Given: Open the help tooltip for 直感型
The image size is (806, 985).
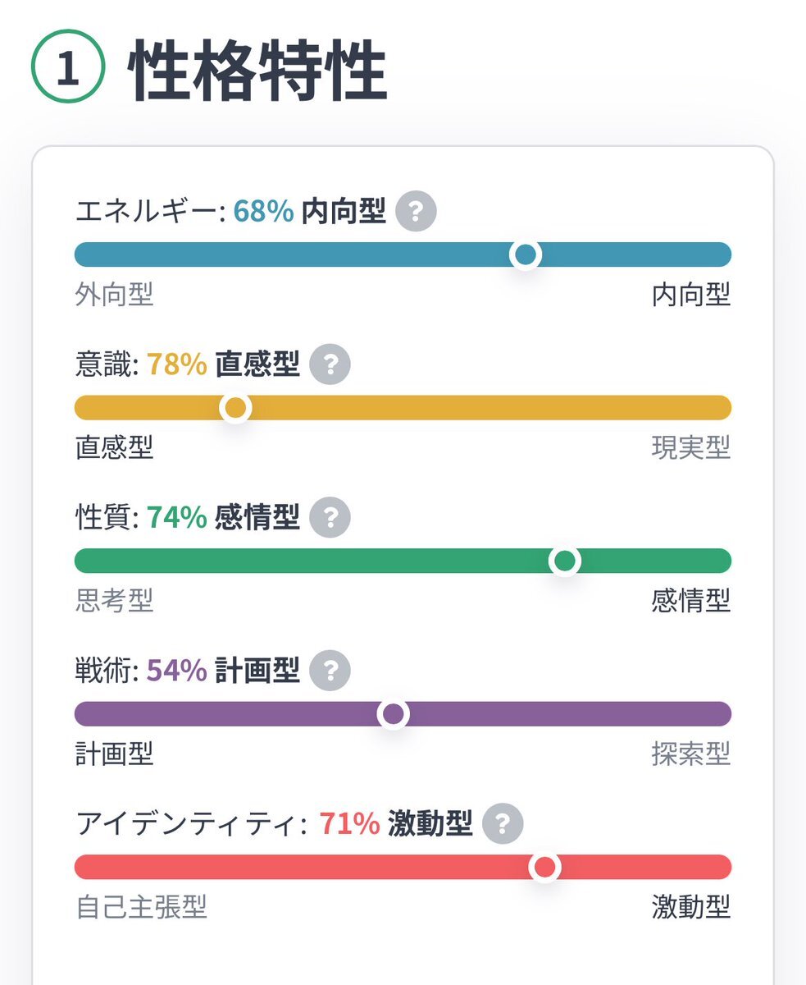Looking at the screenshot, I should pos(330,364).
